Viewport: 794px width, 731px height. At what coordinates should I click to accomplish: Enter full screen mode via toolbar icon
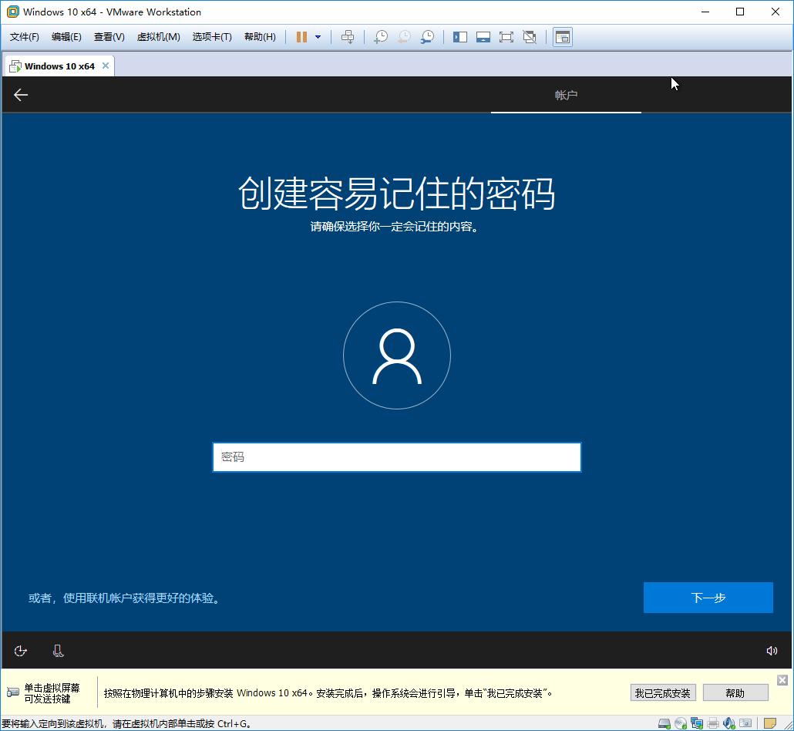click(x=506, y=36)
